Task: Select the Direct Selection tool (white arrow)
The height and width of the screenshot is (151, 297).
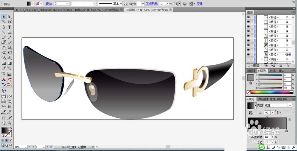Action: tap(9, 17)
